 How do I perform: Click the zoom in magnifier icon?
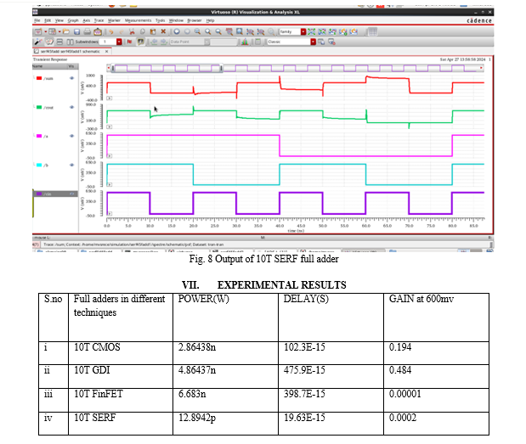tap(208, 31)
